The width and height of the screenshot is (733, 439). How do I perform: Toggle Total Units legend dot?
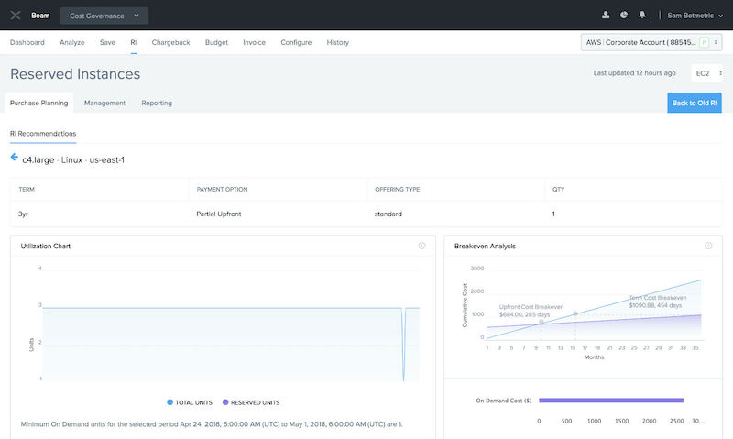[x=170, y=402]
